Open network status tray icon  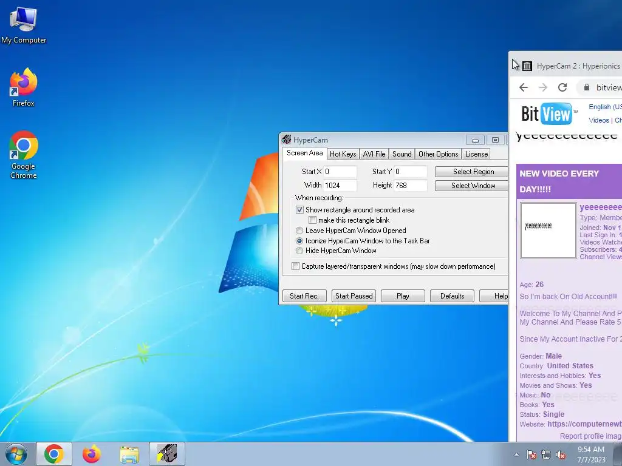tap(546, 454)
